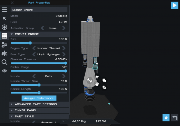Collapse the Rocket Engine section
180x126 pixels.
12,34
